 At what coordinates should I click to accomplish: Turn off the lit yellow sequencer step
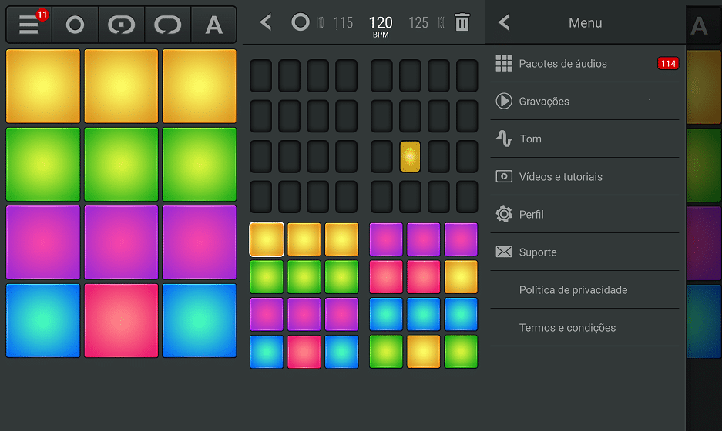(410, 156)
